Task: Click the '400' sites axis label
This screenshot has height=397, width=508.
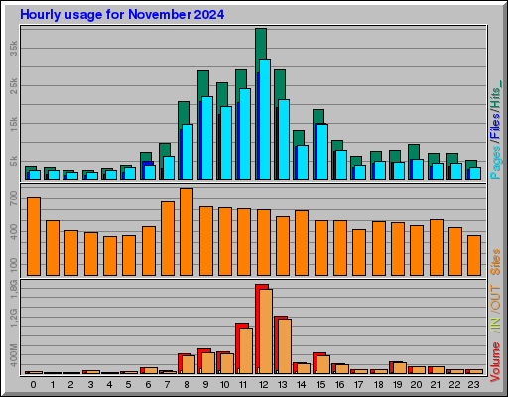Action: 13,232
